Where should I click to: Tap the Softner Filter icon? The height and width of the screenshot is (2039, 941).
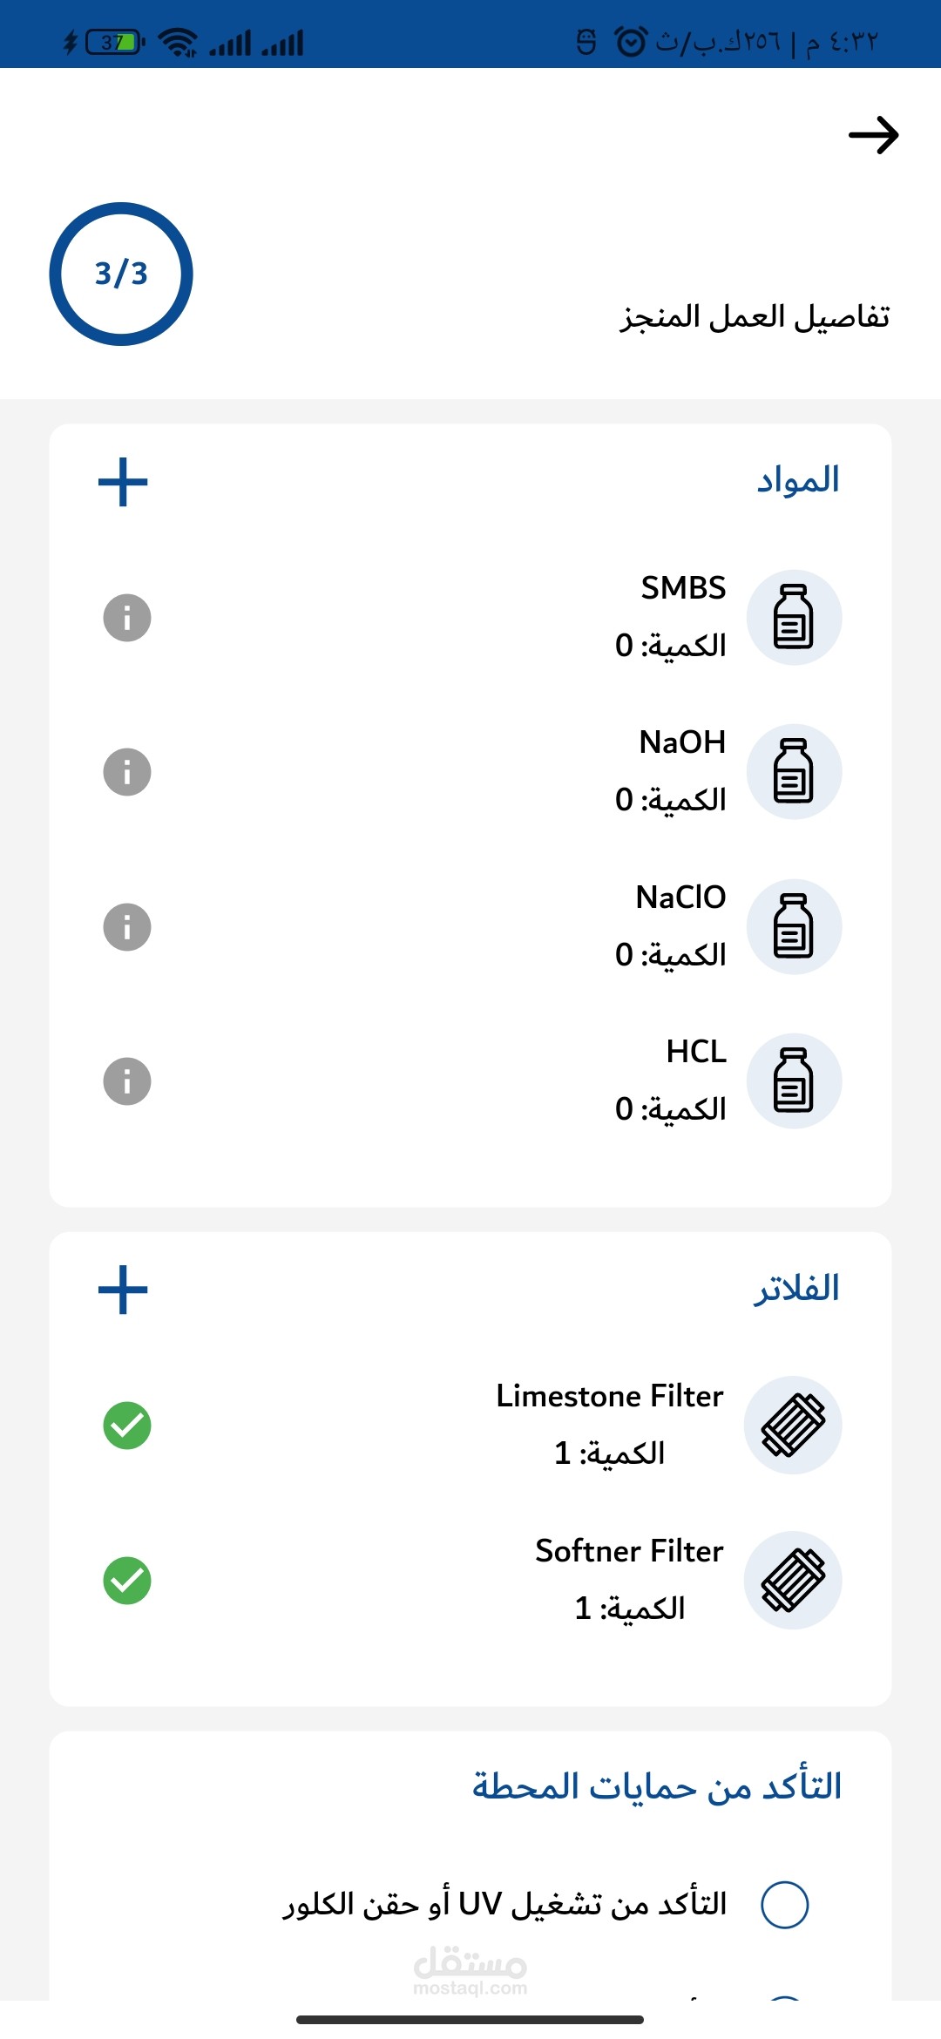(x=793, y=1580)
